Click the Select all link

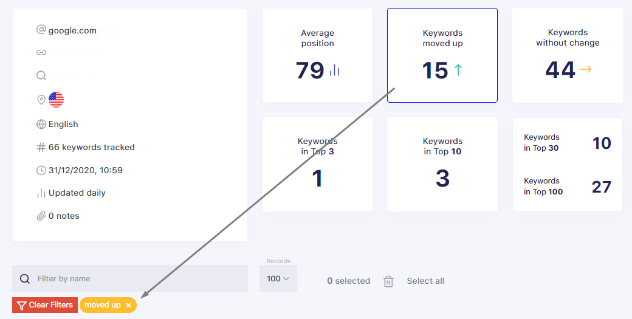pyautogui.click(x=425, y=281)
